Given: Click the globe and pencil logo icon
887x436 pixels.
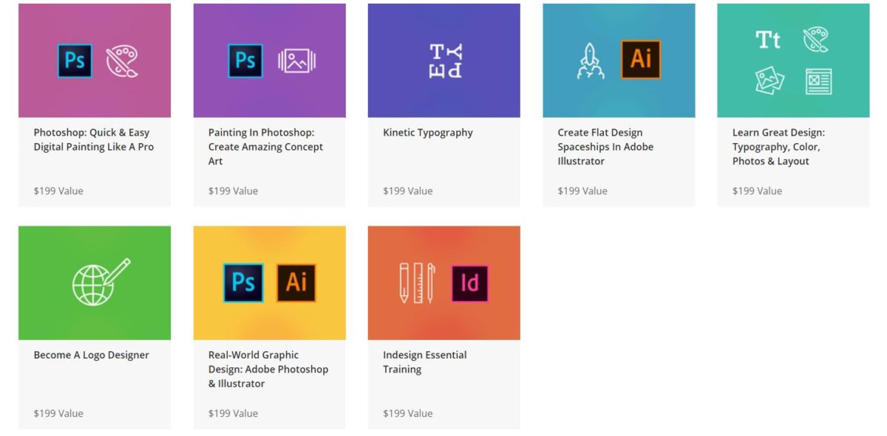Looking at the screenshot, I should coord(100,283).
